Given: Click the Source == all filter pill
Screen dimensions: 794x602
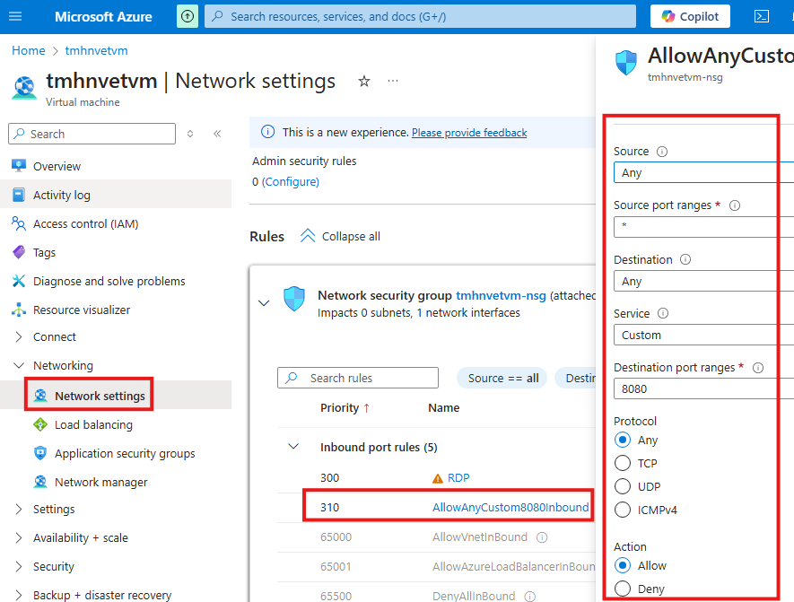Looking at the screenshot, I should [502, 379].
